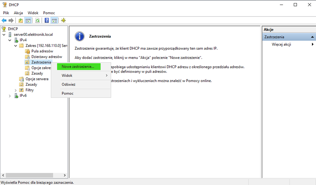
Task: Collapse the Zastrzeżenia header in Akcje pane
Action: point(312,37)
